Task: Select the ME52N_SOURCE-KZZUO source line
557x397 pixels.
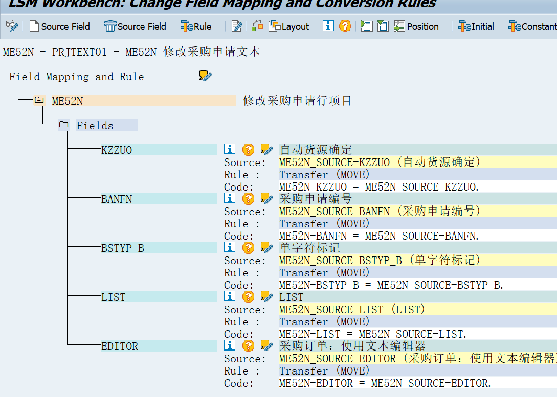Action: [x=418, y=162]
